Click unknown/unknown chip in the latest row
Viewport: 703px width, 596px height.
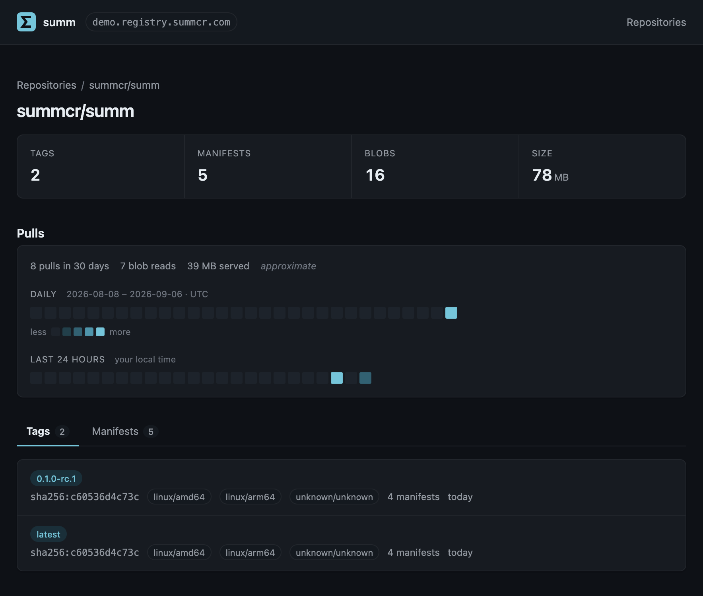pyautogui.click(x=334, y=553)
